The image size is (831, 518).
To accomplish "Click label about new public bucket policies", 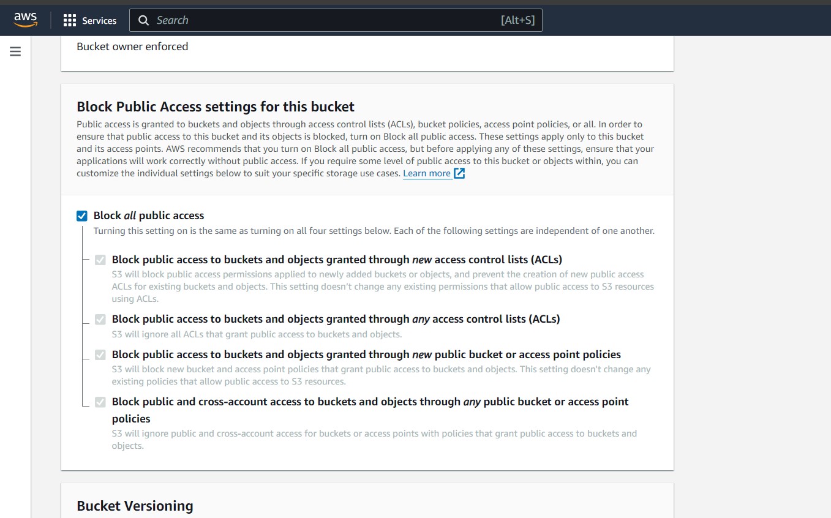I will coord(366,355).
